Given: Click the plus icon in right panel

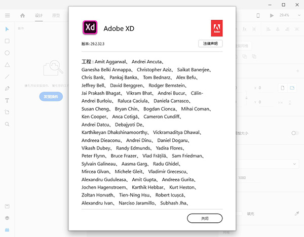Looking at the screenshot, I should 297,71.
